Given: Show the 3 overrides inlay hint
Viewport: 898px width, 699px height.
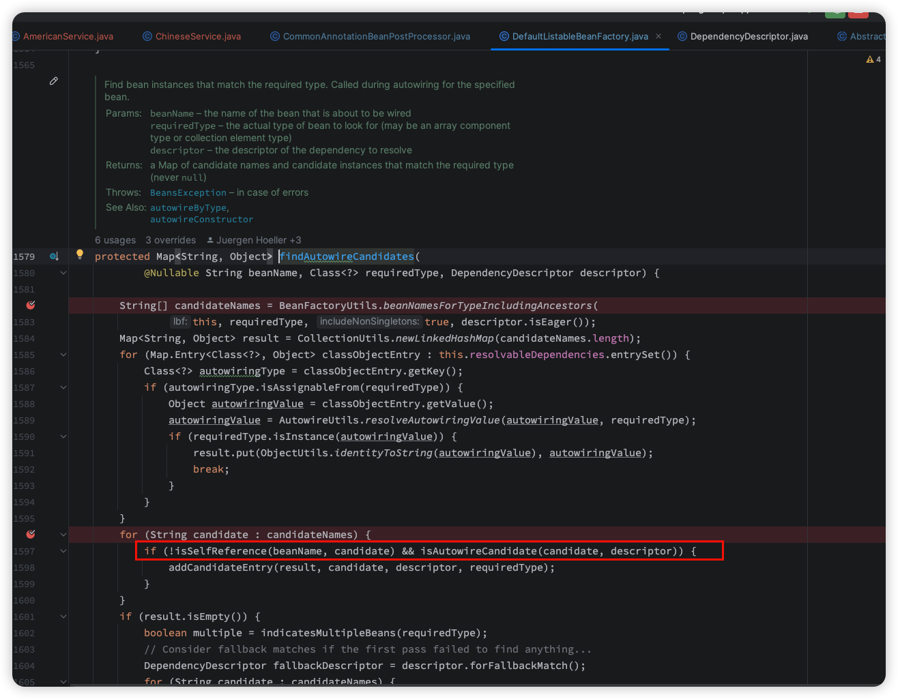Looking at the screenshot, I should click(171, 240).
